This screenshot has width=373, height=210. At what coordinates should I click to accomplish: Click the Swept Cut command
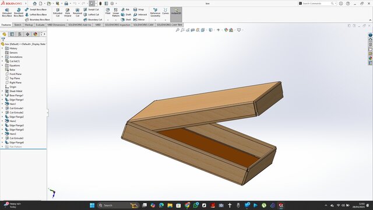click(x=91, y=9)
